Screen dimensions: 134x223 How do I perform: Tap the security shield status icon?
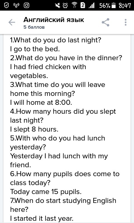click(6, 5)
